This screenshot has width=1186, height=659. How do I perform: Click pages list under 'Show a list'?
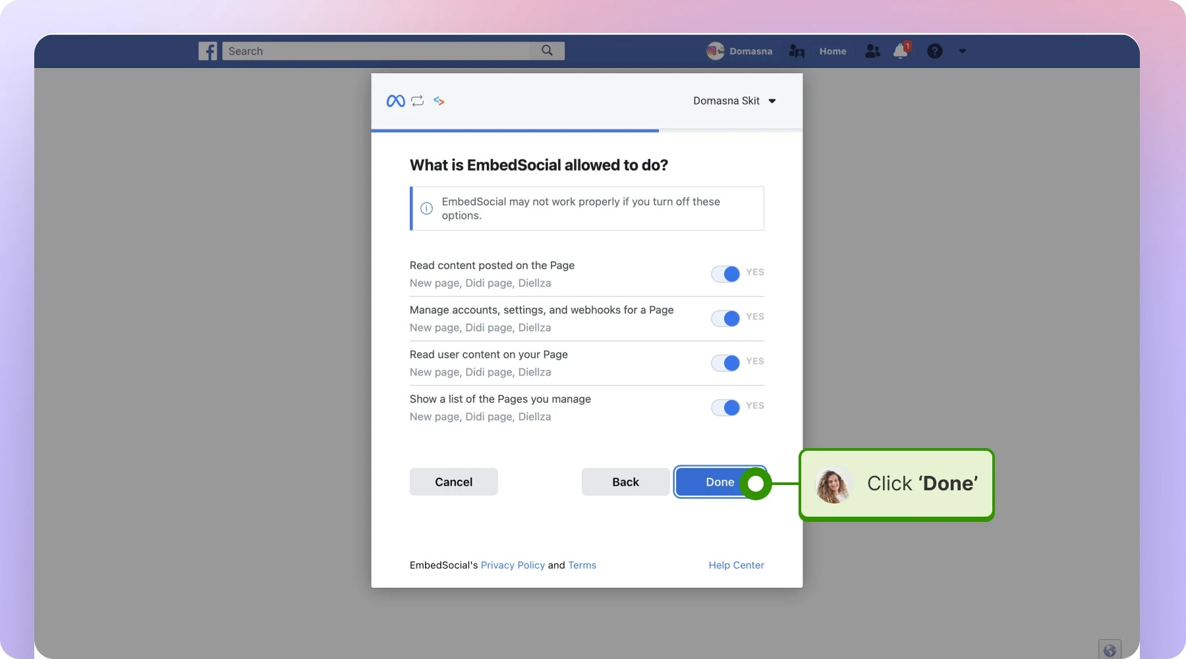(480, 416)
